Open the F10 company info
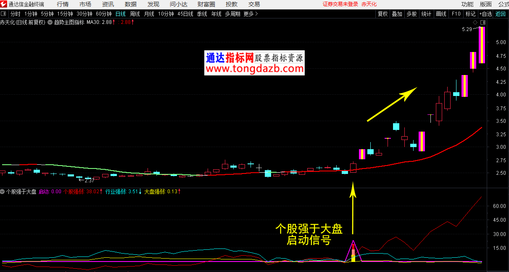Viewport: 509px width, 272px height. tap(456, 14)
